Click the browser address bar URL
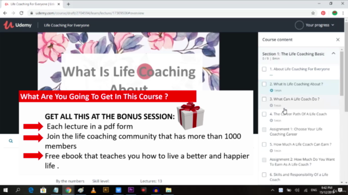348x195 pixels. point(90,13)
